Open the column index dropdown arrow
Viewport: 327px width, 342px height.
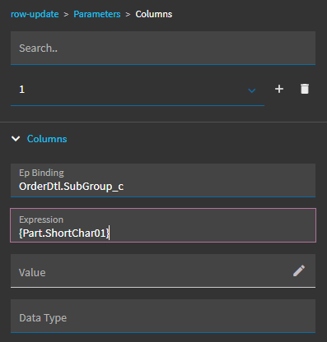pos(252,90)
